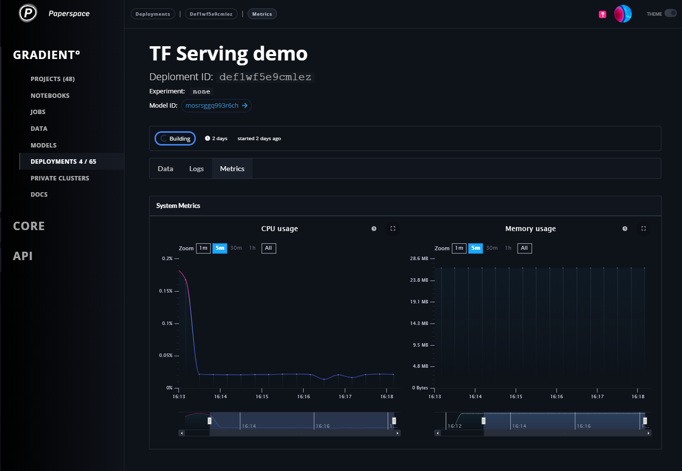Set Memory usage zoom to All
Screen dimensions: 682x471
(525, 248)
